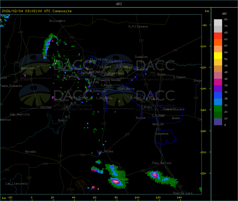Click the Divisadero place label

[x=57, y=21]
